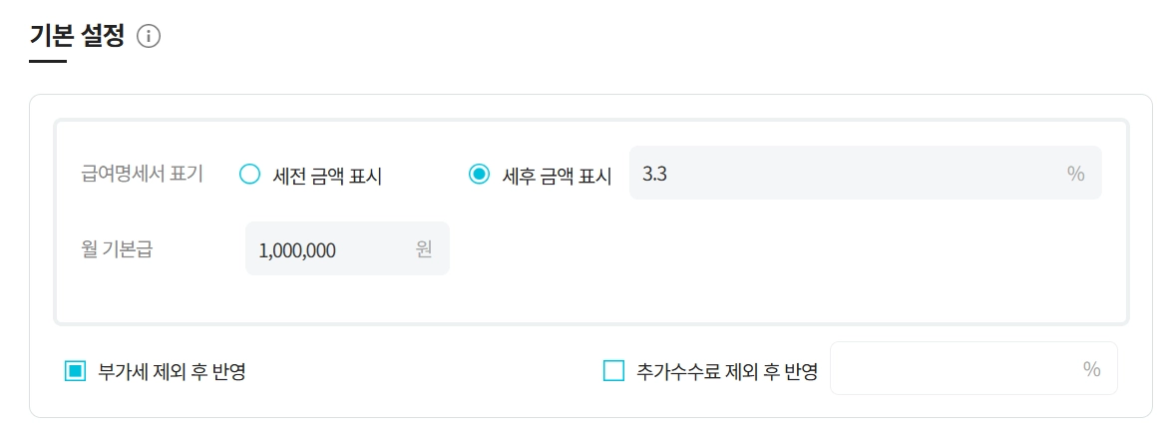Click the info icon beside 기본 설정
This screenshot has width=1164, height=428.
coord(149,37)
